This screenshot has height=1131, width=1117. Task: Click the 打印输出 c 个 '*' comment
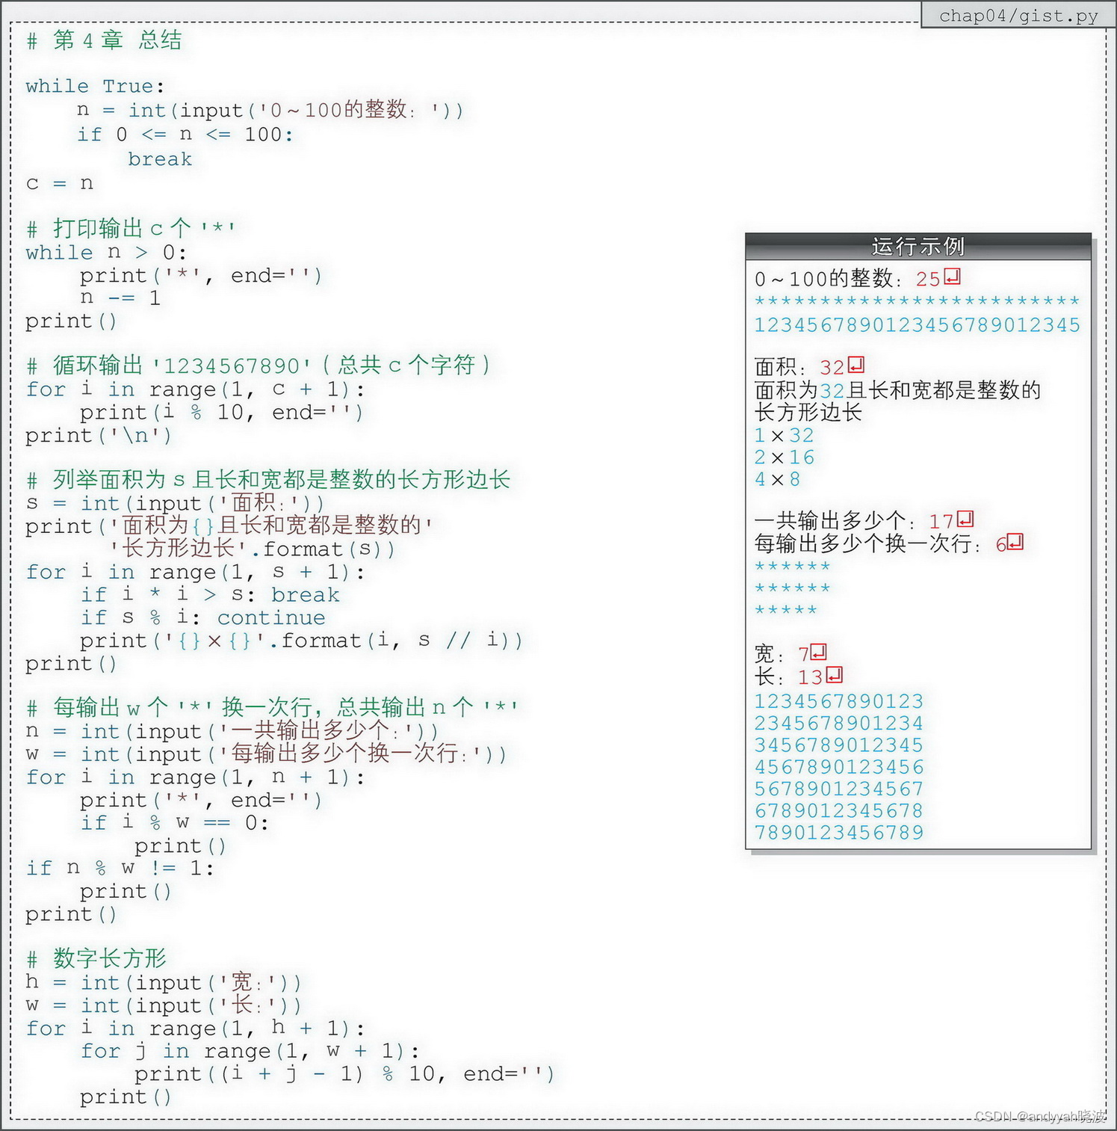click(x=131, y=228)
